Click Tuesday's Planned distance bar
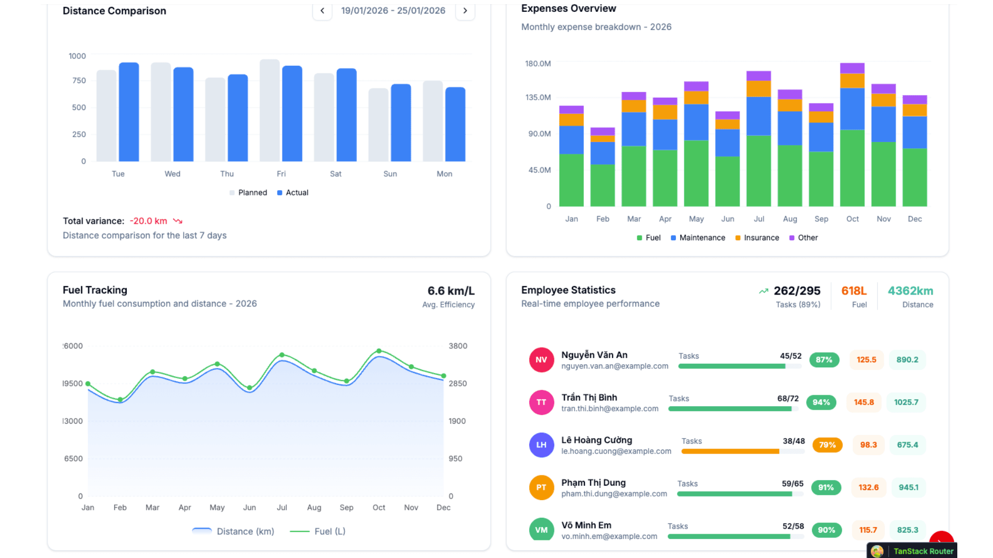 coord(107,116)
